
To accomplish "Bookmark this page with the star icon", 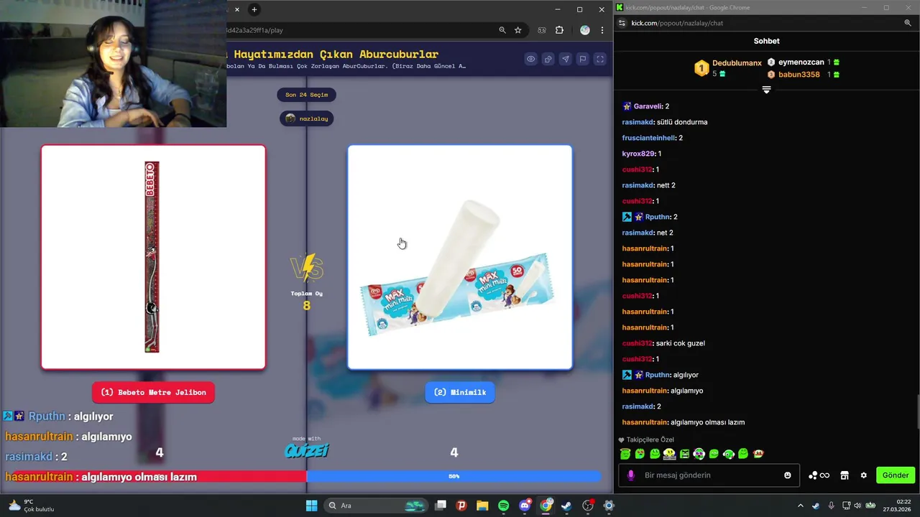I will click(517, 30).
